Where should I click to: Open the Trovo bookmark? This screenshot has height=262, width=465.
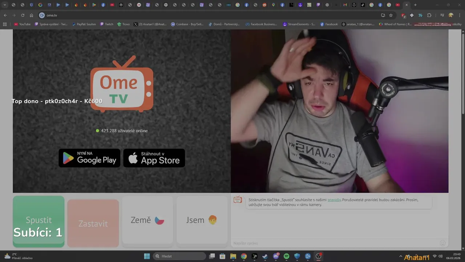pyautogui.click(x=124, y=24)
